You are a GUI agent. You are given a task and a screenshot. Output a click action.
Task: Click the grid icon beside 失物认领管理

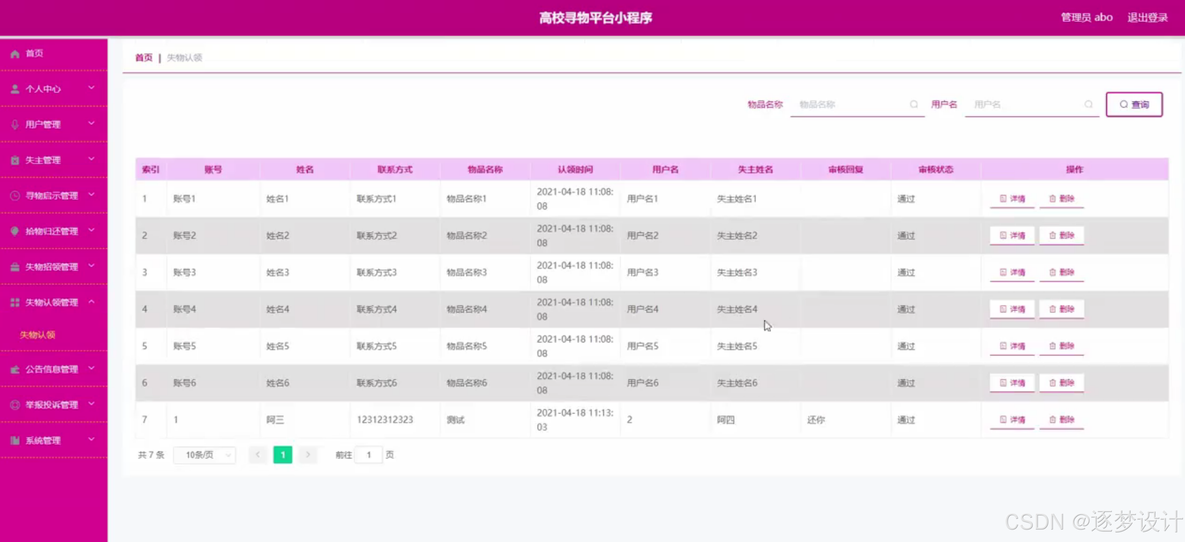(15, 302)
